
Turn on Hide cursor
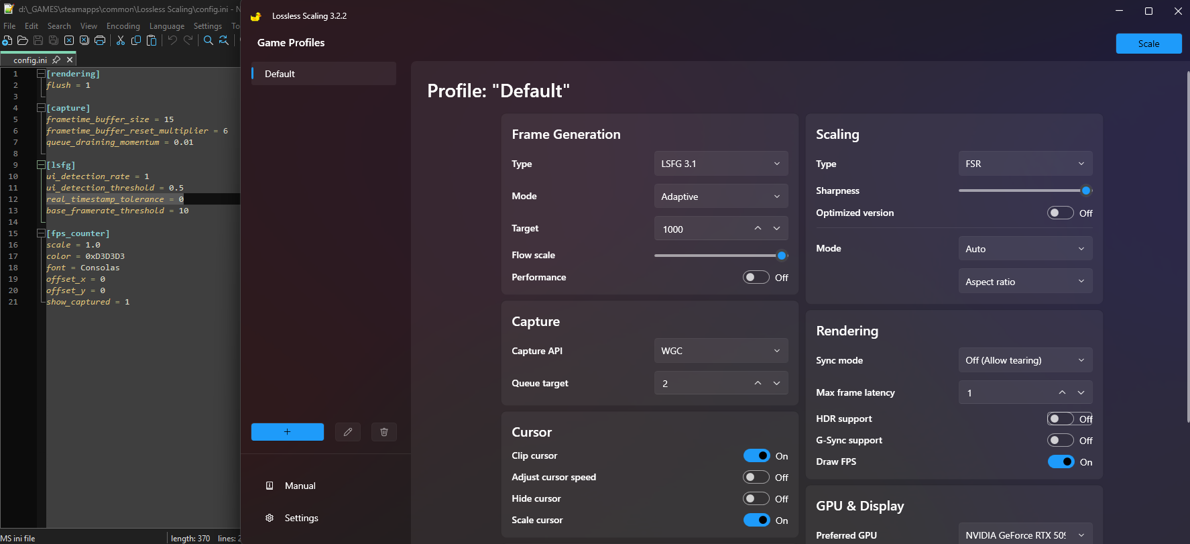(756, 499)
